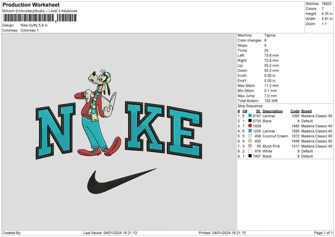335x237 pixels.
Task: Click the black swatch in stop 9
Action: (250, 156)
